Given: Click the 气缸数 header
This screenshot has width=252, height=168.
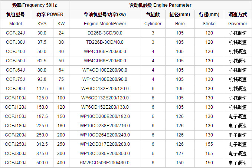Looking at the screenshot, I should pyautogui.click(x=153, y=14).
